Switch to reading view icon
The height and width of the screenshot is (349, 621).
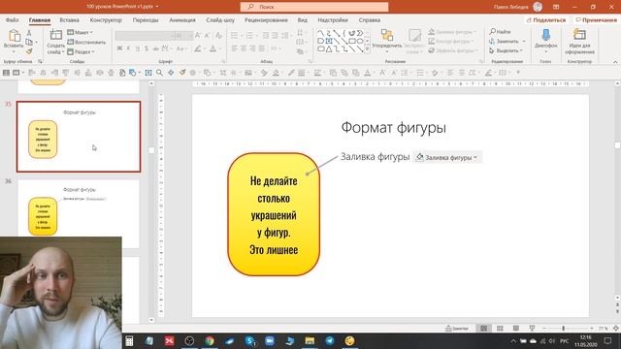(x=515, y=328)
